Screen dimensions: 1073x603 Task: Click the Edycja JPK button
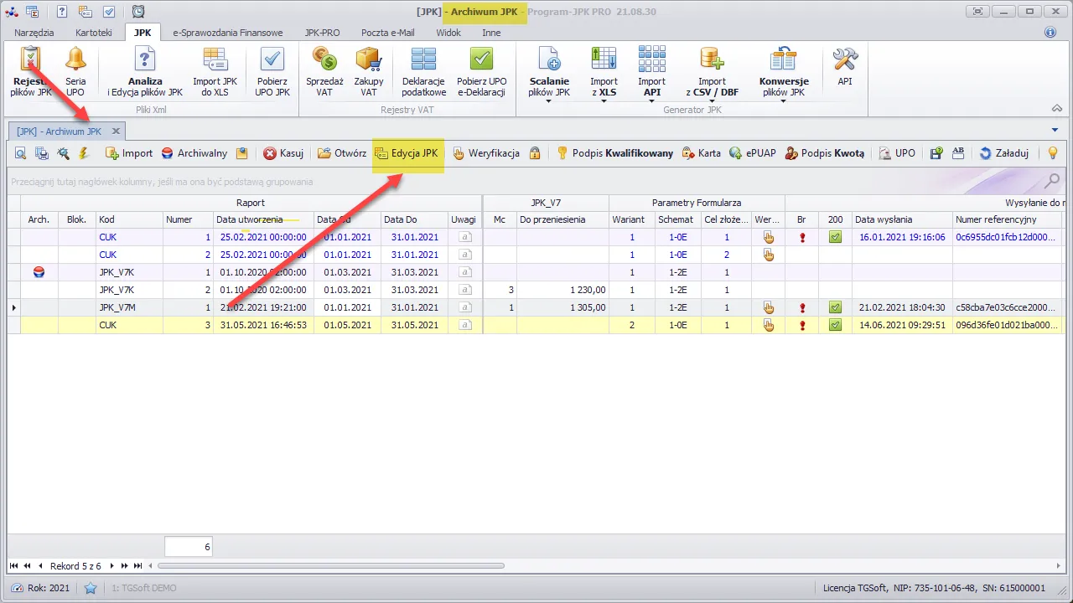coord(406,153)
